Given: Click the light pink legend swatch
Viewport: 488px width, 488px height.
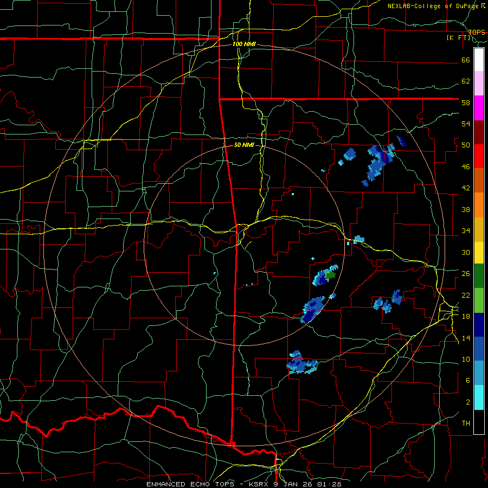Looking at the screenshot, I should [479, 83].
